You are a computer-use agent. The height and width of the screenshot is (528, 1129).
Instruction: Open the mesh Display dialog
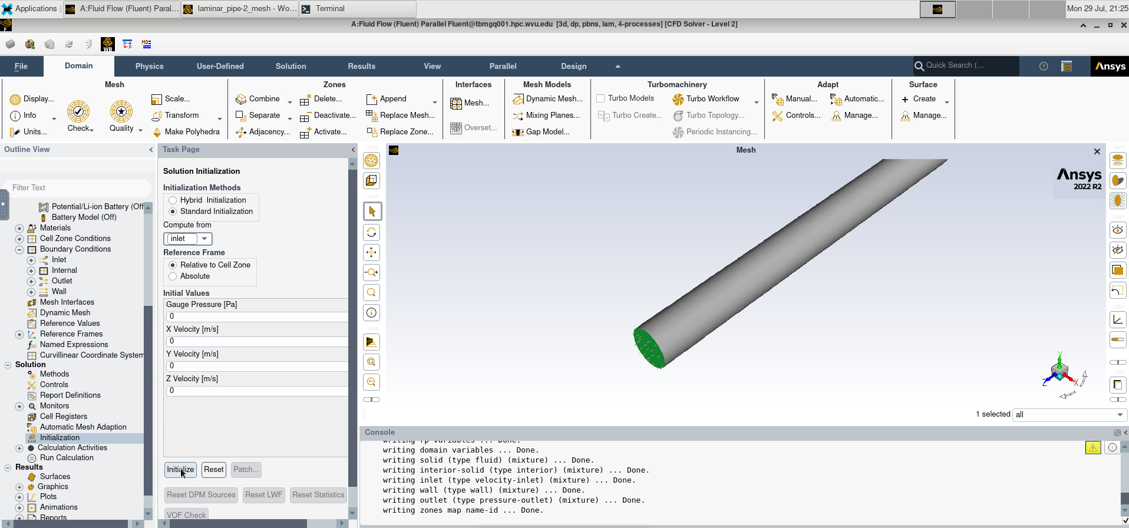(x=32, y=98)
